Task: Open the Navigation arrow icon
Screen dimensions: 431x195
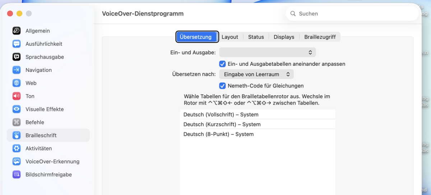Action: point(17,70)
